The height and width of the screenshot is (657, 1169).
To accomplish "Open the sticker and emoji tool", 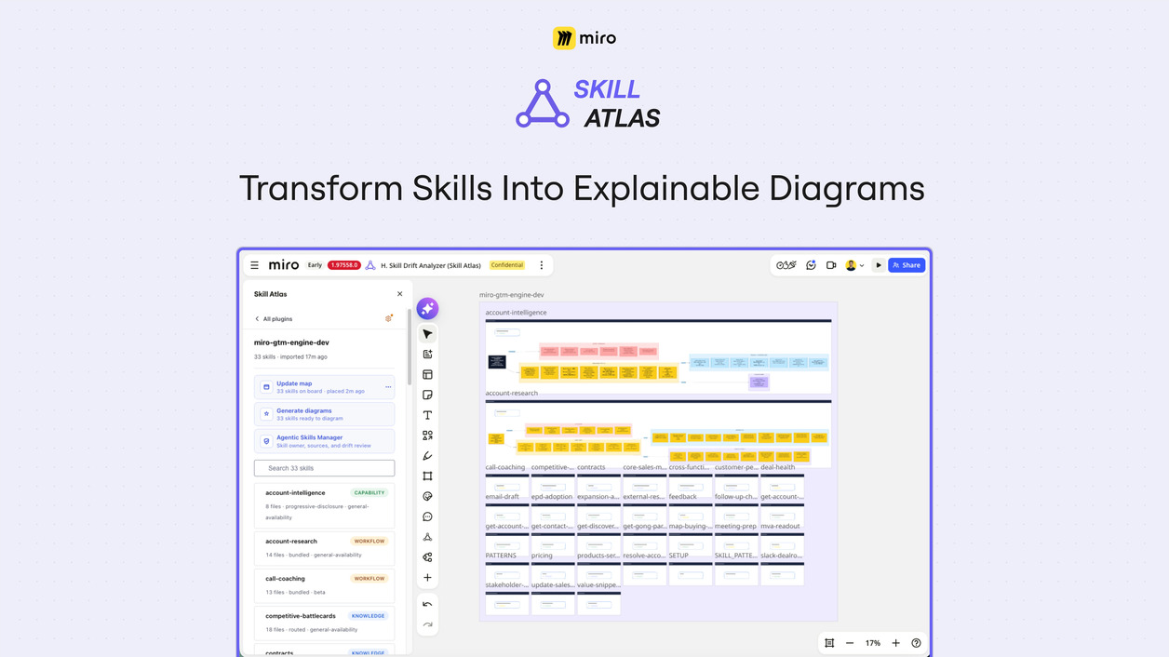I will pyautogui.click(x=427, y=496).
